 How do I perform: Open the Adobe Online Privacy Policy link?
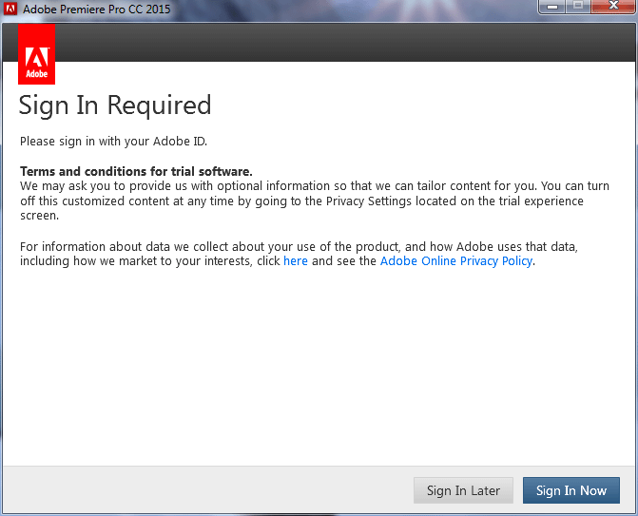tap(456, 261)
